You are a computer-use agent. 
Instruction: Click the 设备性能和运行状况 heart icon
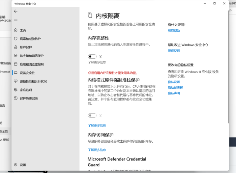coord(16,81)
